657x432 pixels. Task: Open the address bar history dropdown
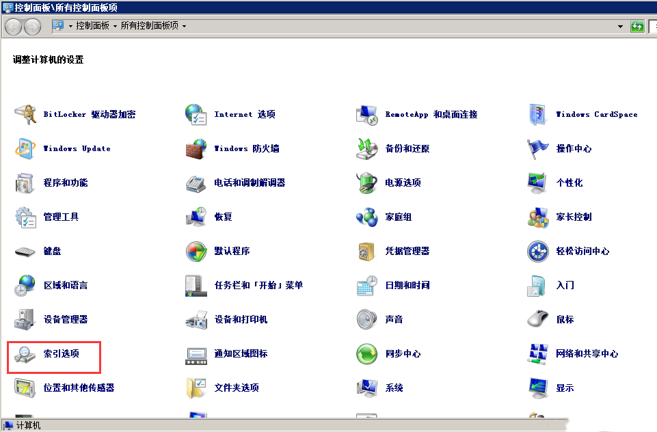[620, 27]
